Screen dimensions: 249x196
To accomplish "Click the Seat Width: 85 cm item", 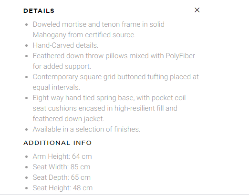I will (x=62, y=167).
